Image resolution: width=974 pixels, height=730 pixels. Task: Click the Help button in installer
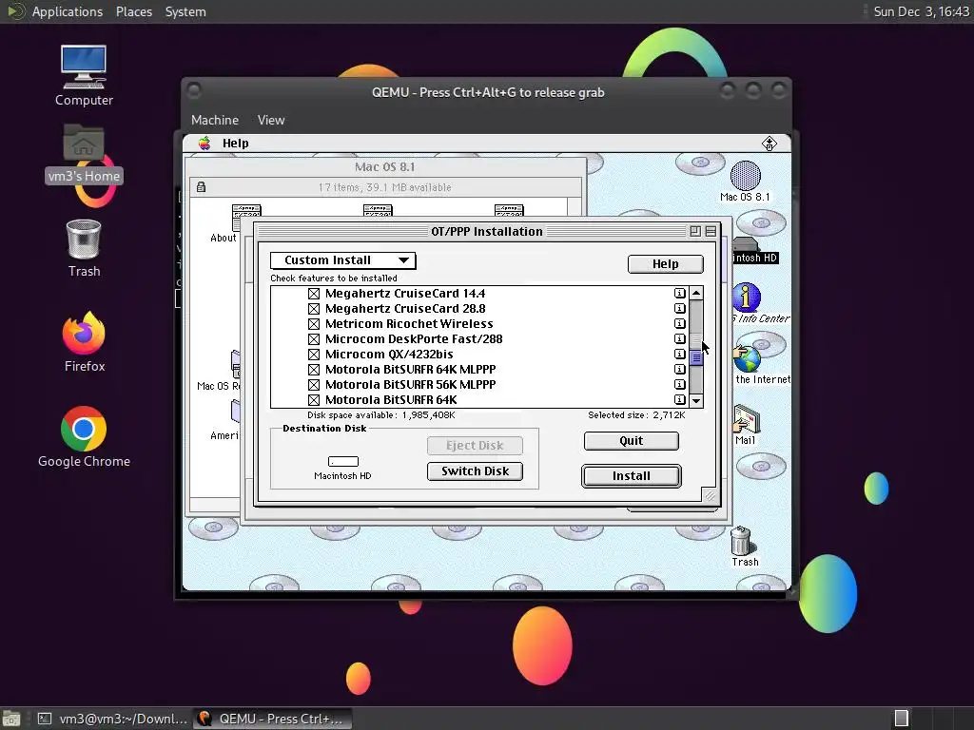tap(665, 264)
